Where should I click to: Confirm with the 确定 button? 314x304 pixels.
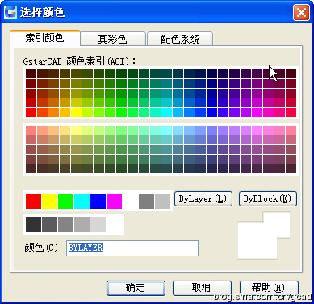coord(136,288)
